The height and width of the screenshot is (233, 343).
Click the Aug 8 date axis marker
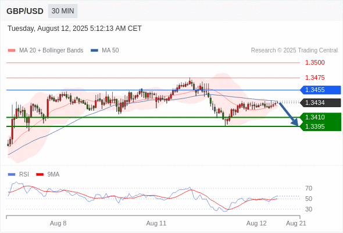coord(58,223)
